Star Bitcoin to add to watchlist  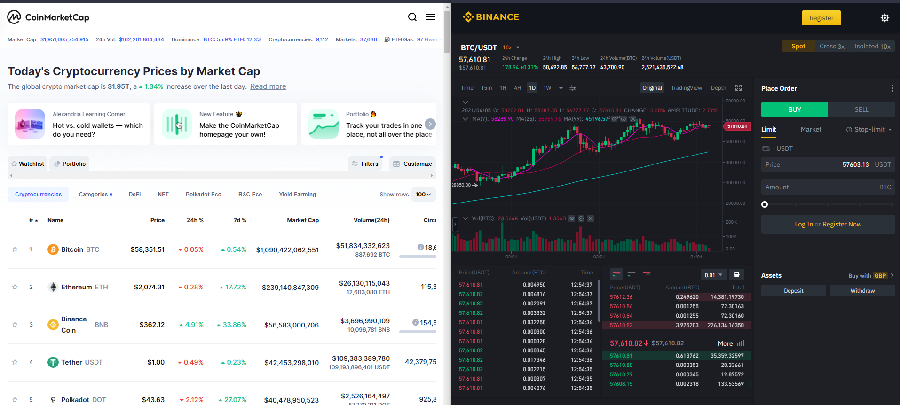[x=15, y=249]
